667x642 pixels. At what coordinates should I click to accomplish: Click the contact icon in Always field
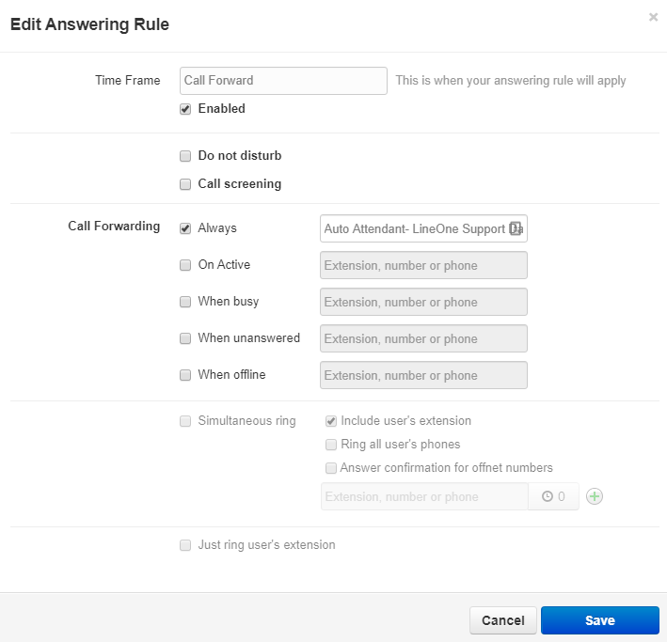[516, 228]
